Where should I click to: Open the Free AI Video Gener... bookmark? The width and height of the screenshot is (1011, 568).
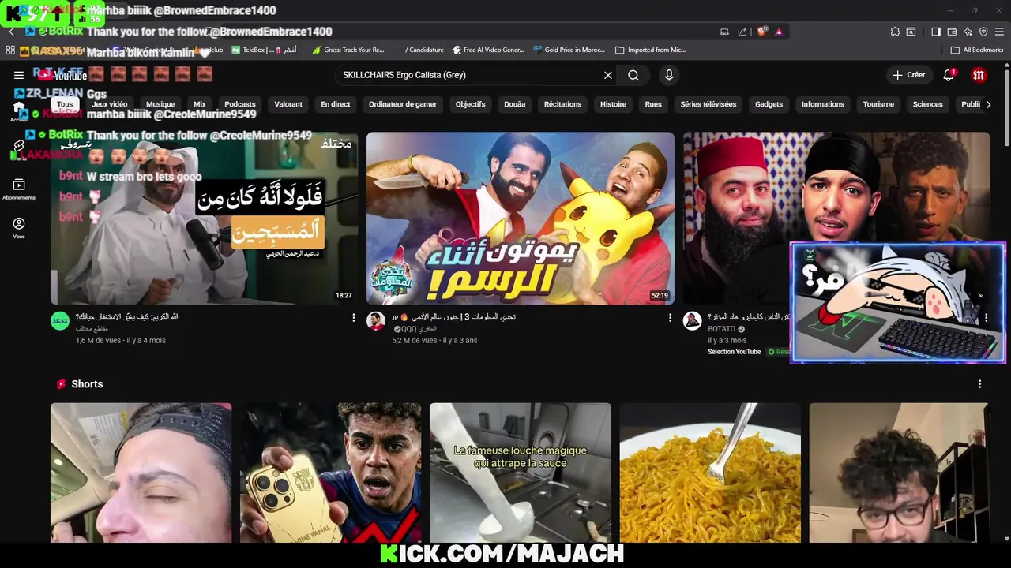coord(488,50)
